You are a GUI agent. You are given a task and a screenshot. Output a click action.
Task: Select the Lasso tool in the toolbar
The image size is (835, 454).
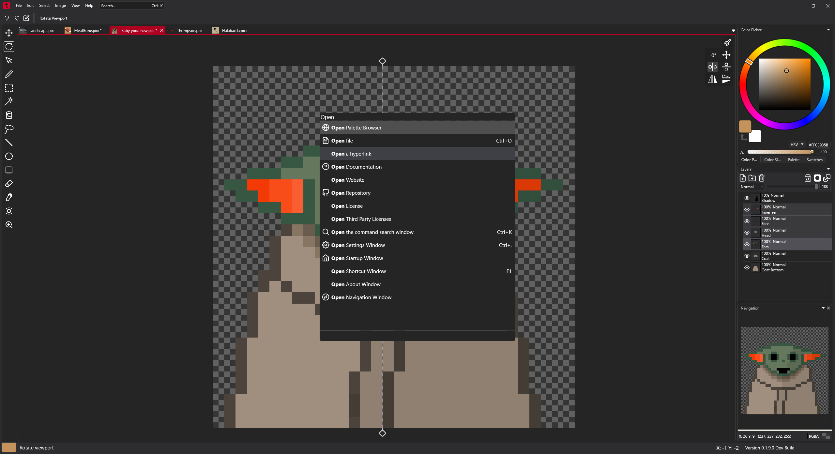coord(9,129)
